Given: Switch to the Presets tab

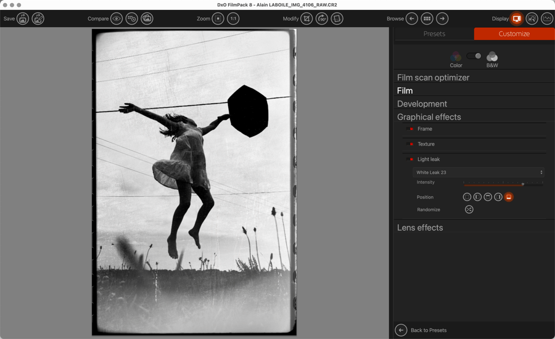Looking at the screenshot, I should (434, 34).
